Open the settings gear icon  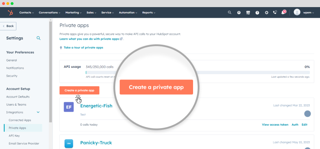click(x=267, y=13)
